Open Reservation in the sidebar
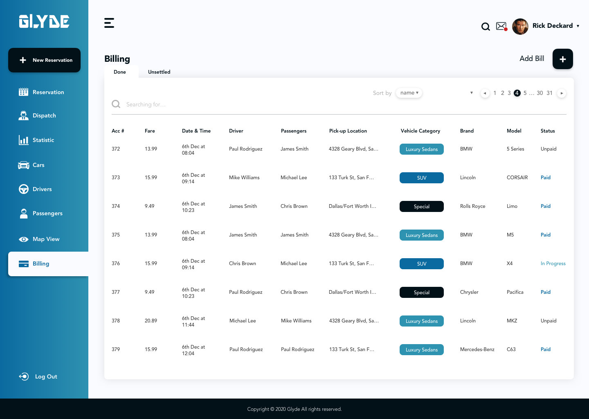 (x=41, y=92)
